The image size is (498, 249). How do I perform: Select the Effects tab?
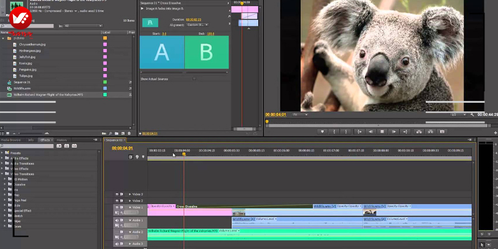pos(45,139)
